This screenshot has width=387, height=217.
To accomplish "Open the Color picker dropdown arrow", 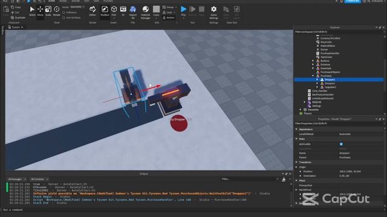I will 156,18.
